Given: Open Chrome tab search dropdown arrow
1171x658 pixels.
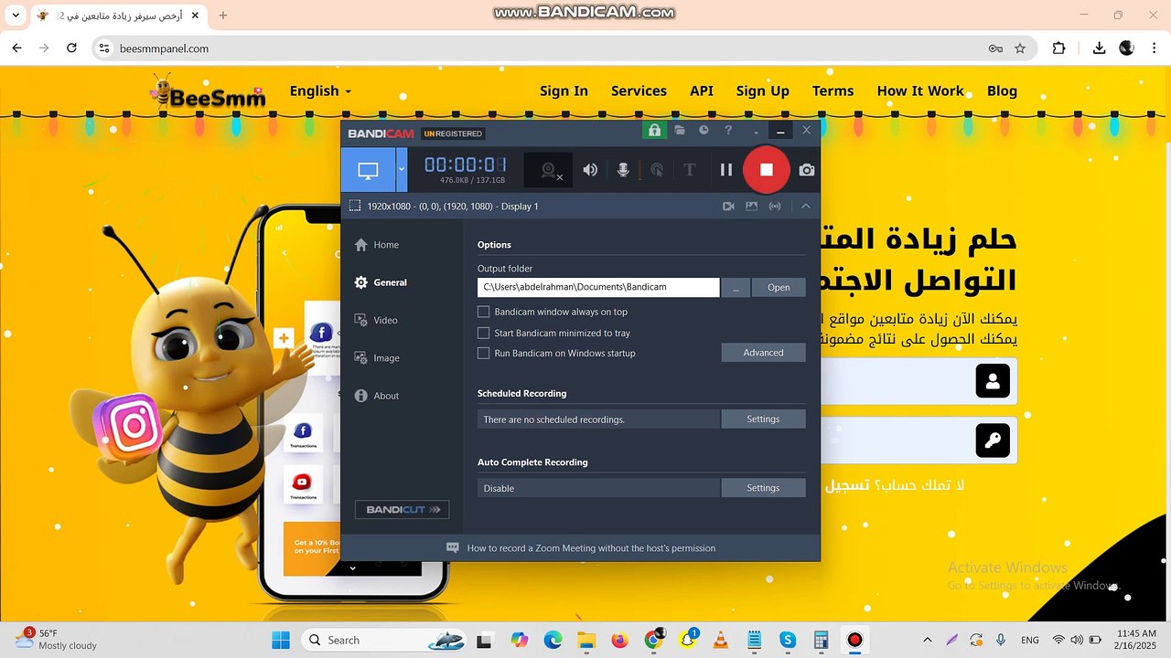Looking at the screenshot, I should 16,16.
